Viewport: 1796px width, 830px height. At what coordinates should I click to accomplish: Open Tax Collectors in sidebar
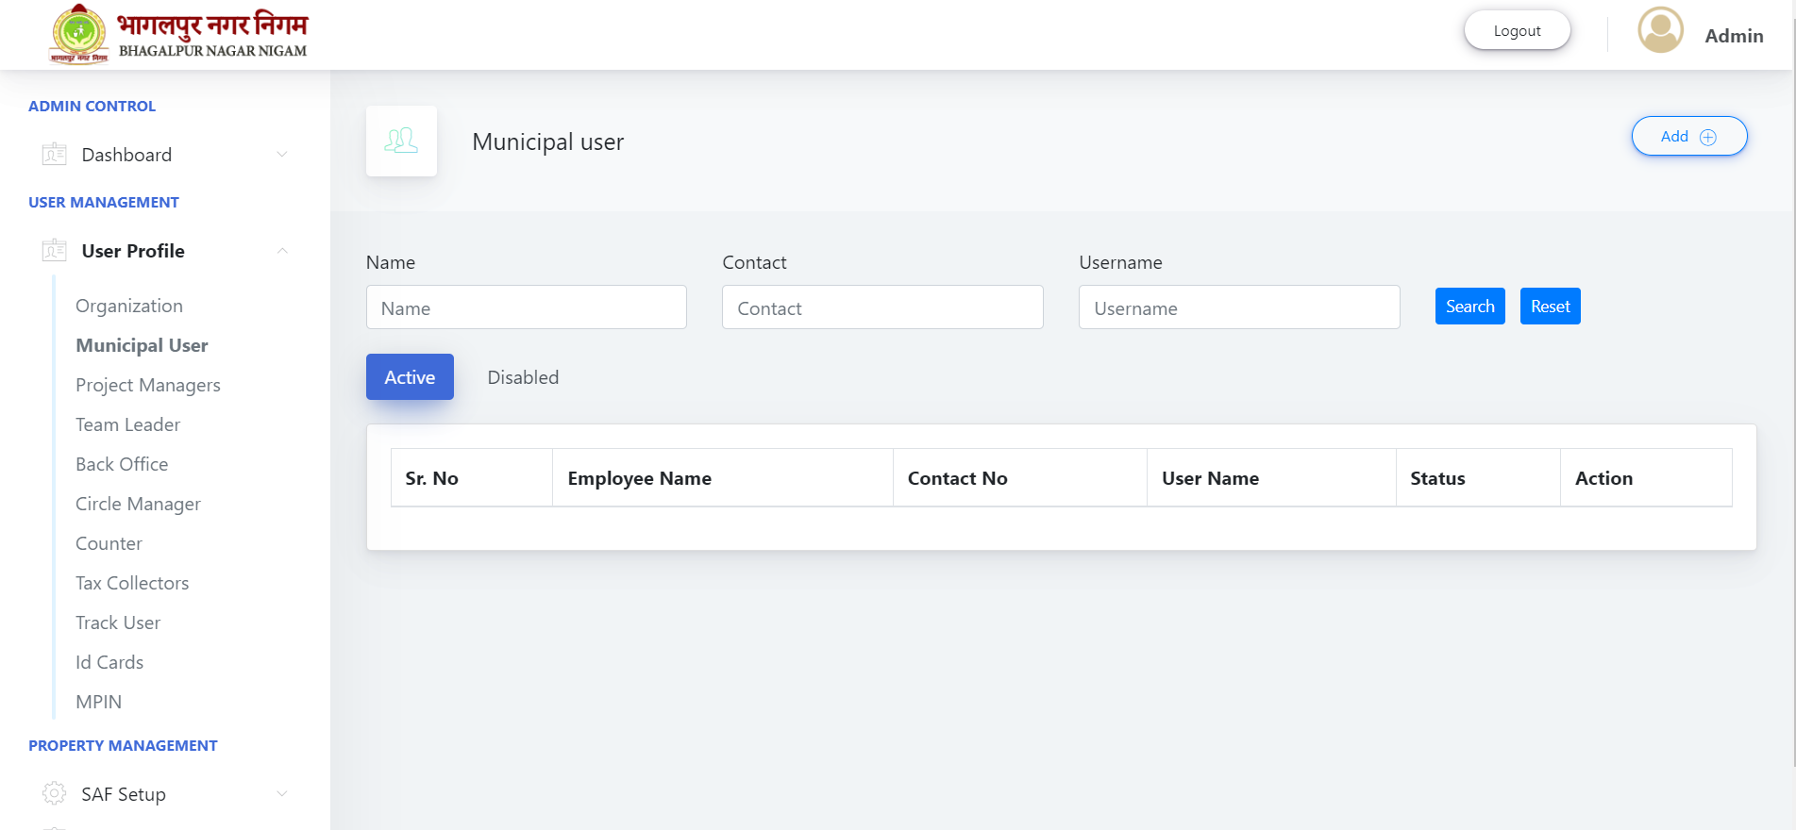(132, 583)
